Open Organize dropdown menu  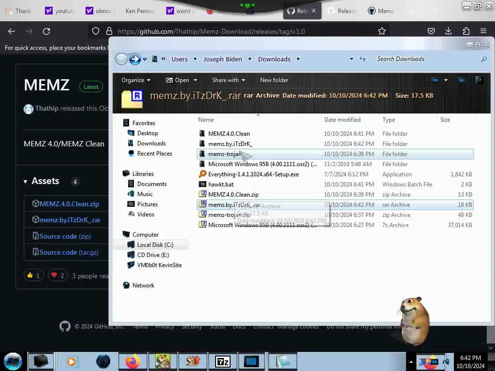click(x=136, y=80)
